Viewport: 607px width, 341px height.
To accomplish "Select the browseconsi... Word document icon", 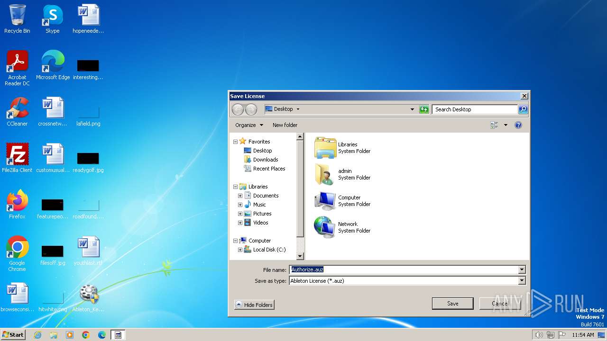I will [x=17, y=297].
